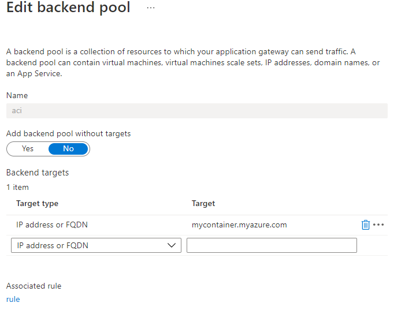The width and height of the screenshot is (416, 314).
Task: Switch the without-targets toggle to Yes
Action: [x=28, y=149]
